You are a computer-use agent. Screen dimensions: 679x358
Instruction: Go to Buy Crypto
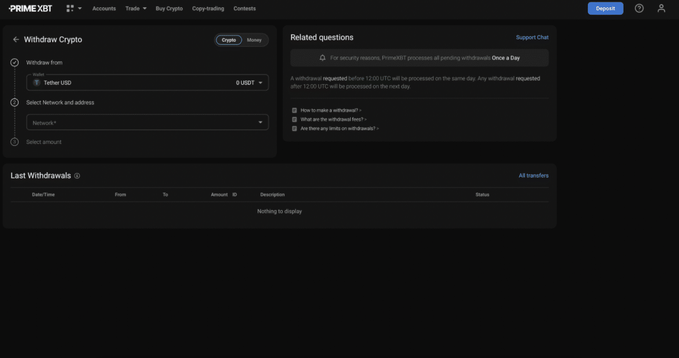[x=169, y=8]
